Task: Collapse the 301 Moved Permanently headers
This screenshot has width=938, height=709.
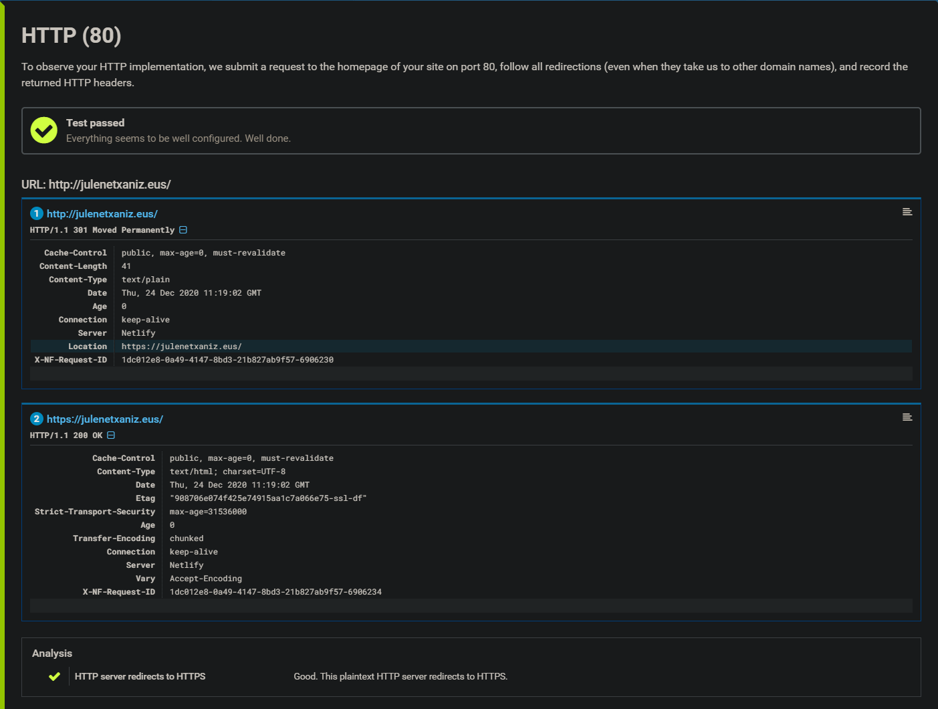Action: click(183, 229)
